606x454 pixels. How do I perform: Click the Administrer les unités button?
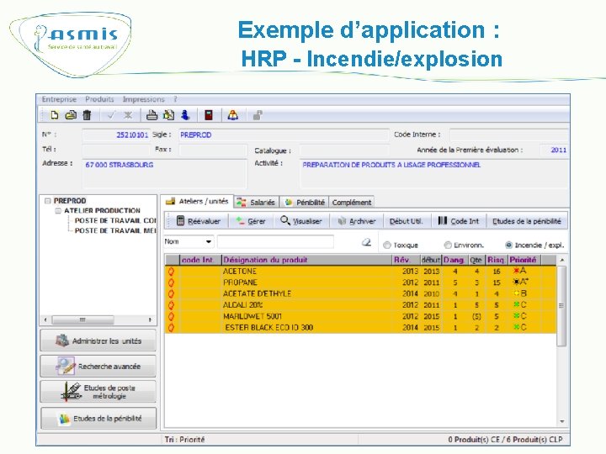tap(98, 341)
